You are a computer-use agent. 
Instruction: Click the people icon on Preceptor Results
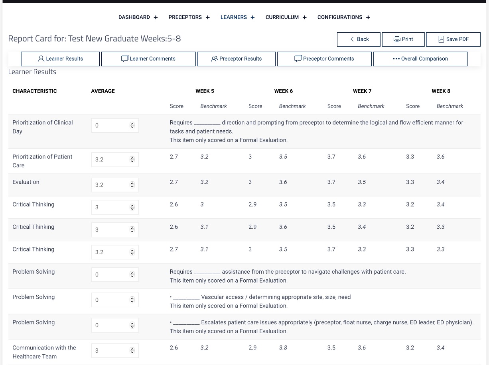[x=215, y=59]
